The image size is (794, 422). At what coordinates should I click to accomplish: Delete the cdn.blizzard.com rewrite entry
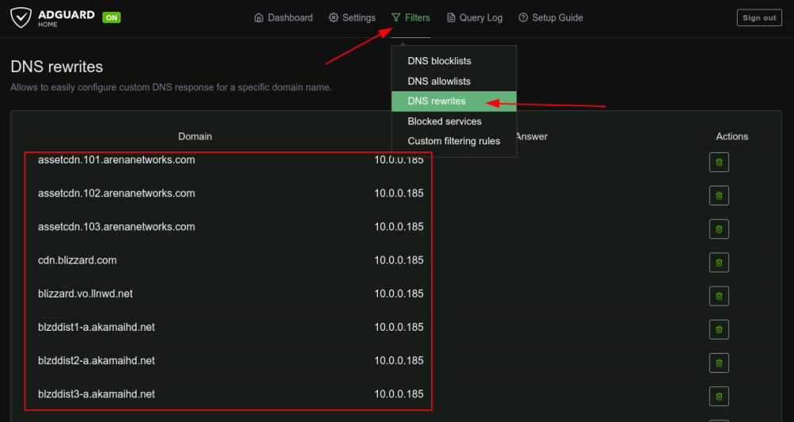pos(719,263)
